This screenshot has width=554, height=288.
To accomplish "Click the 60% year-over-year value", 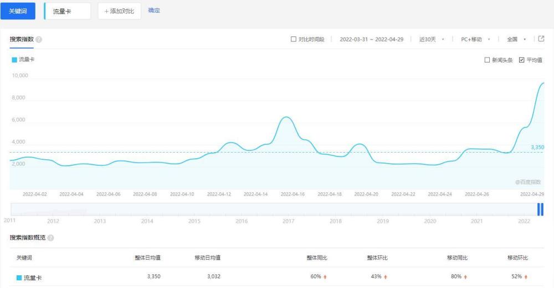I will point(316,276).
